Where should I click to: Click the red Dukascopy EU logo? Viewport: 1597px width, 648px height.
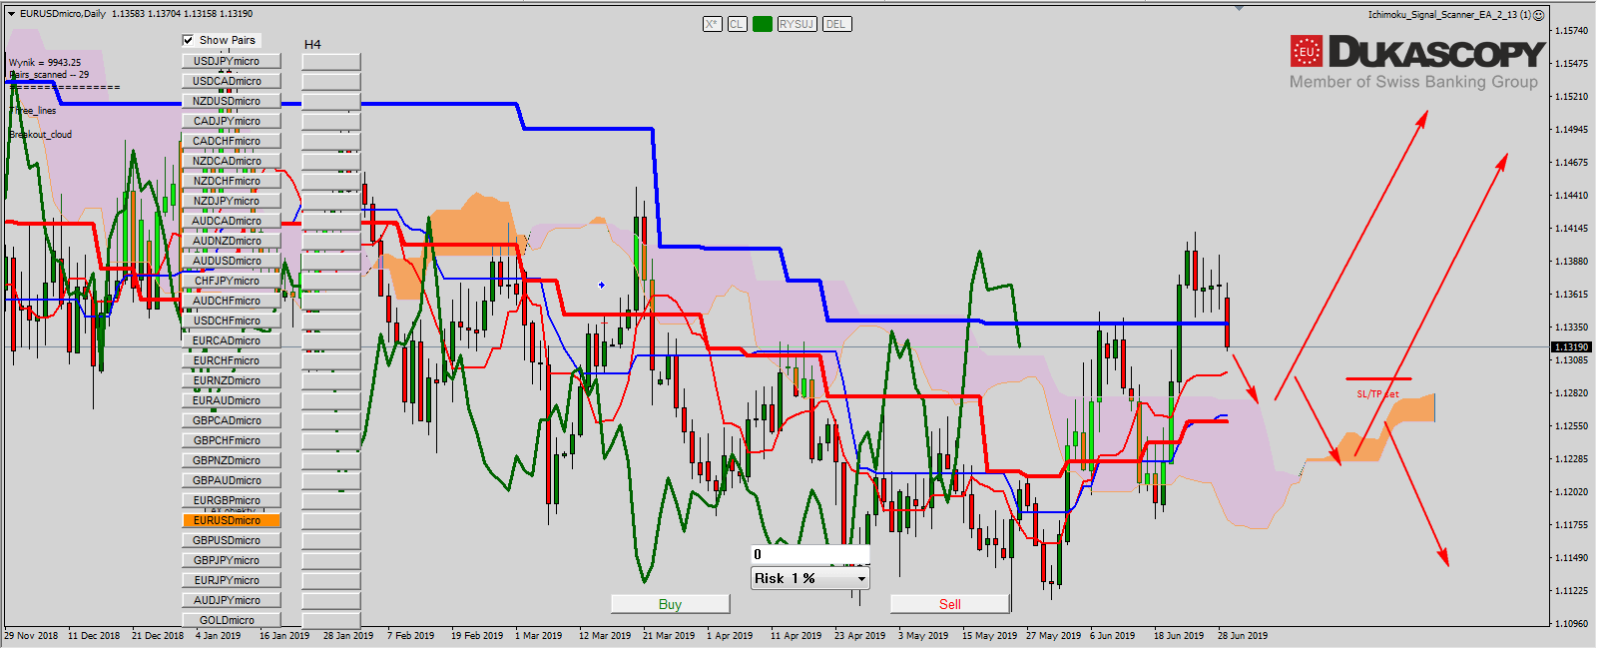pyautogui.click(x=1306, y=52)
